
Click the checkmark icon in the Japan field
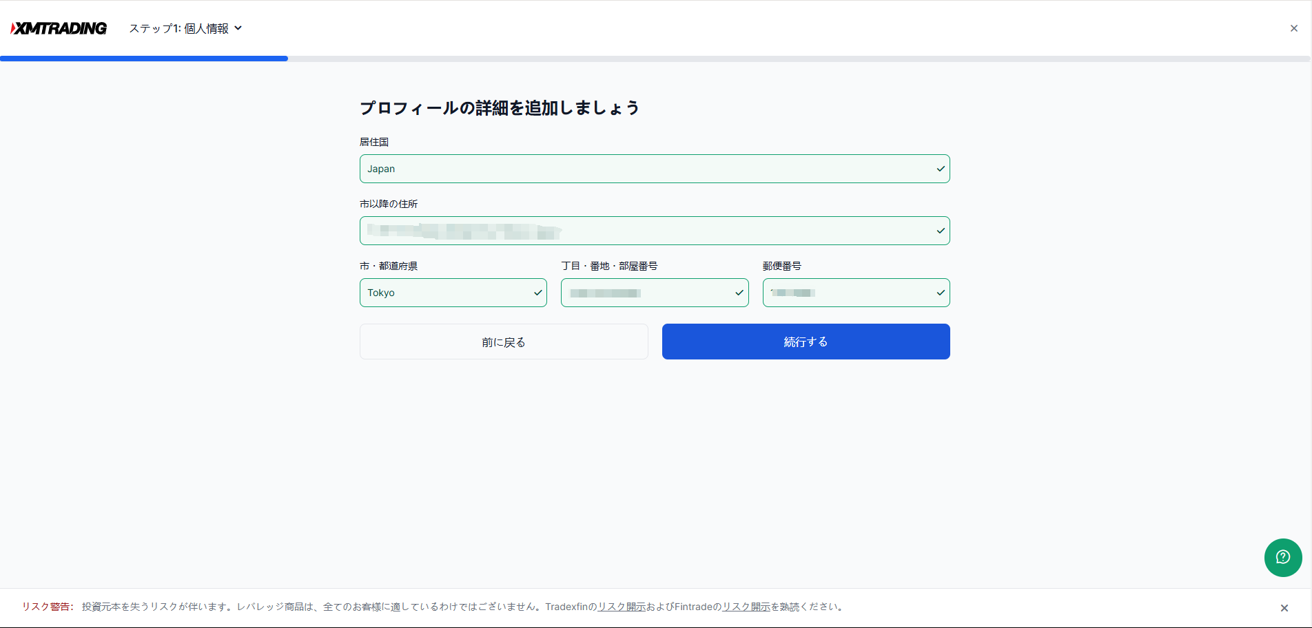[940, 169]
